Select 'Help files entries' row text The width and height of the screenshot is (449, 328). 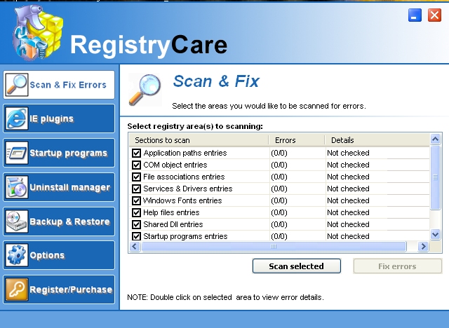tap(171, 212)
